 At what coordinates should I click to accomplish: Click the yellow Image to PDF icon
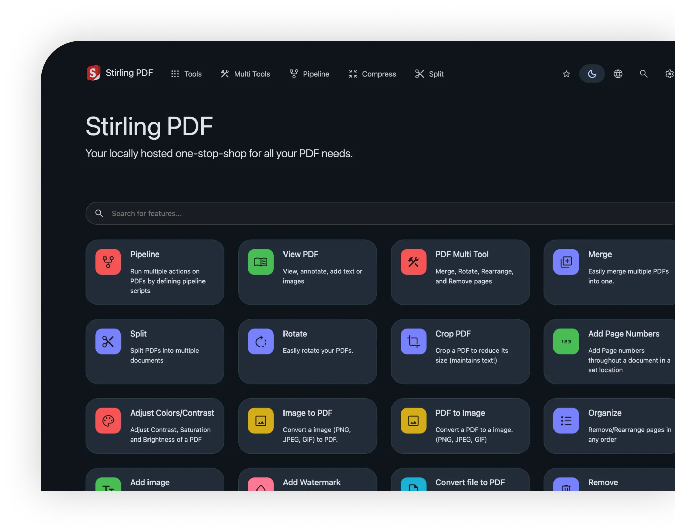(260, 421)
